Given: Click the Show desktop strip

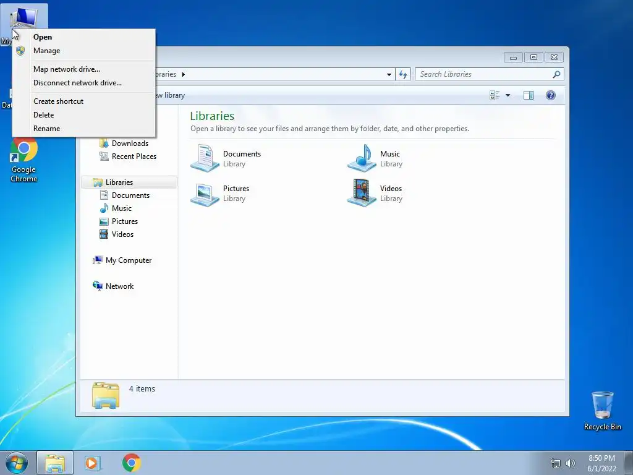Looking at the screenshot, I should 629,463.
